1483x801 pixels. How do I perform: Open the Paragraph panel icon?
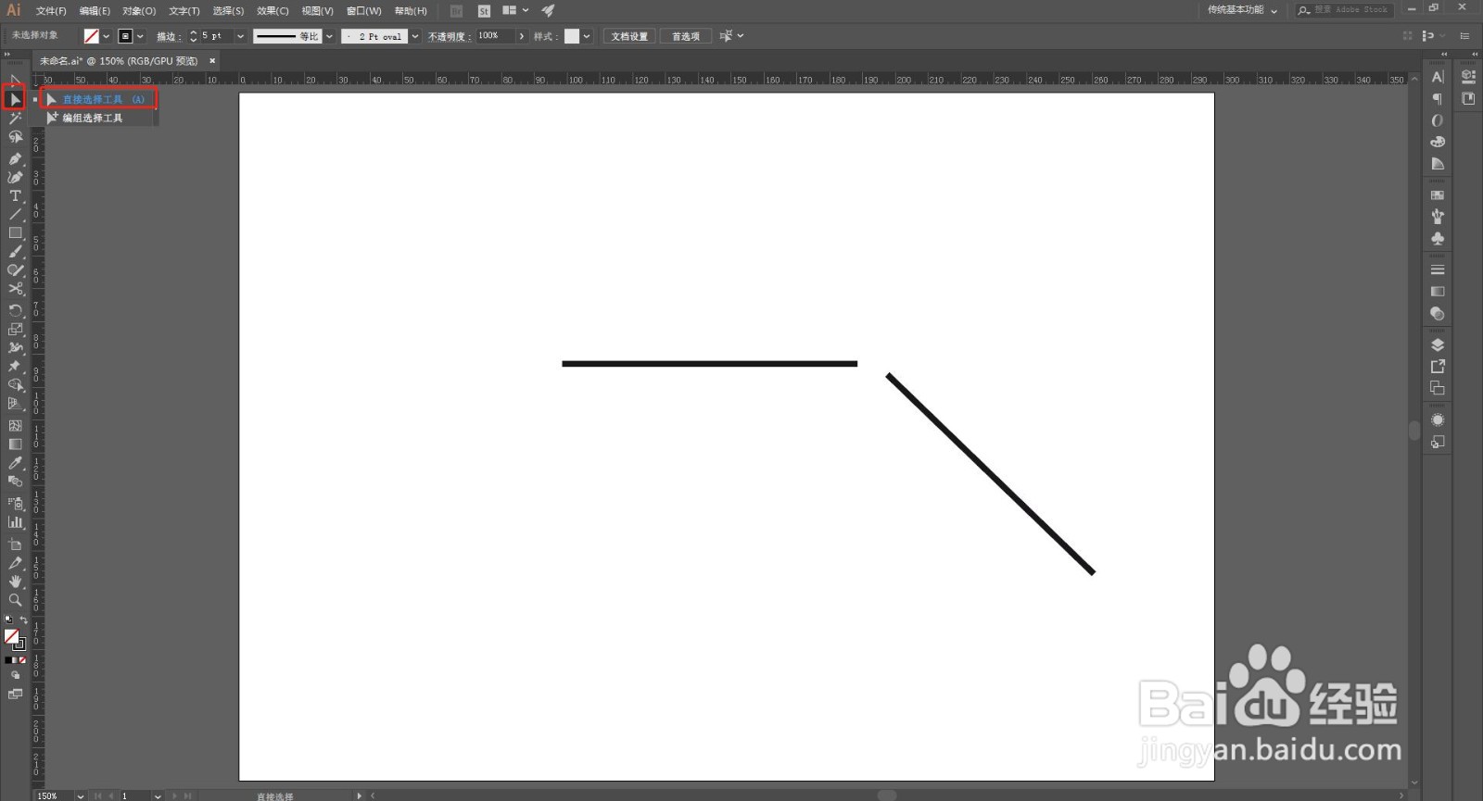(x=1438, y=98)
